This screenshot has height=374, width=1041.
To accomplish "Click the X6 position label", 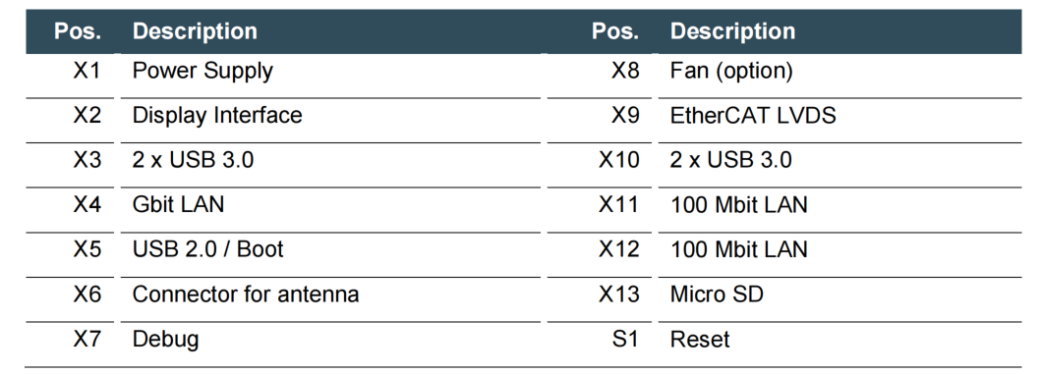I will (x=87, y=294).
